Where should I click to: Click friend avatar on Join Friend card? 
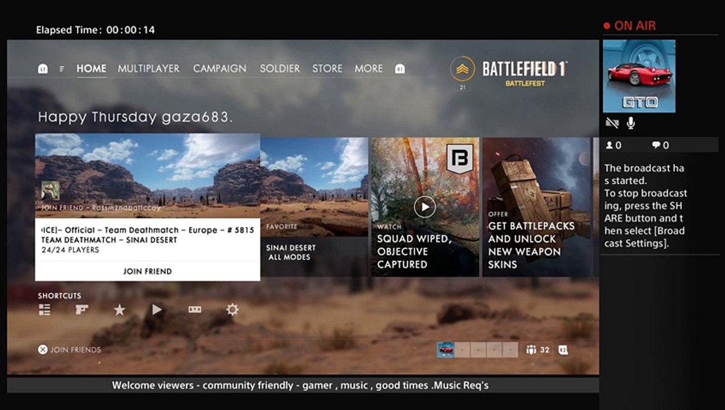50,191
